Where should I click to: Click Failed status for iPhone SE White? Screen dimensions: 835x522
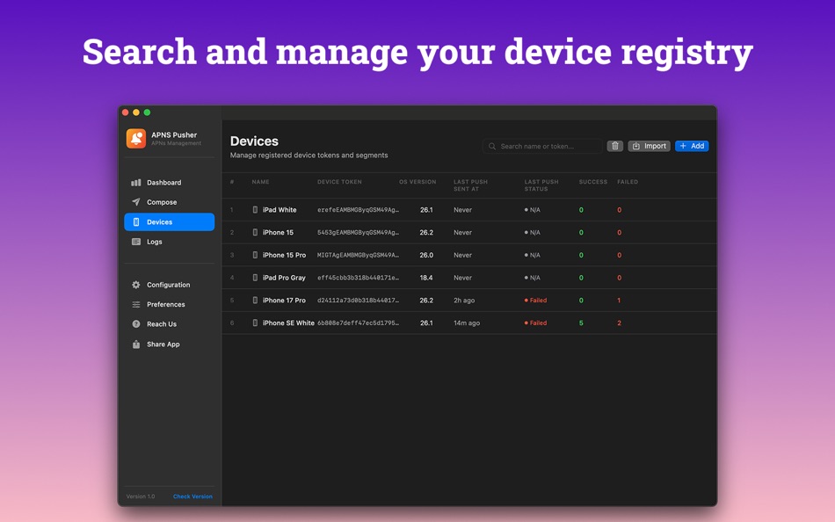click(x=536, y=323)
